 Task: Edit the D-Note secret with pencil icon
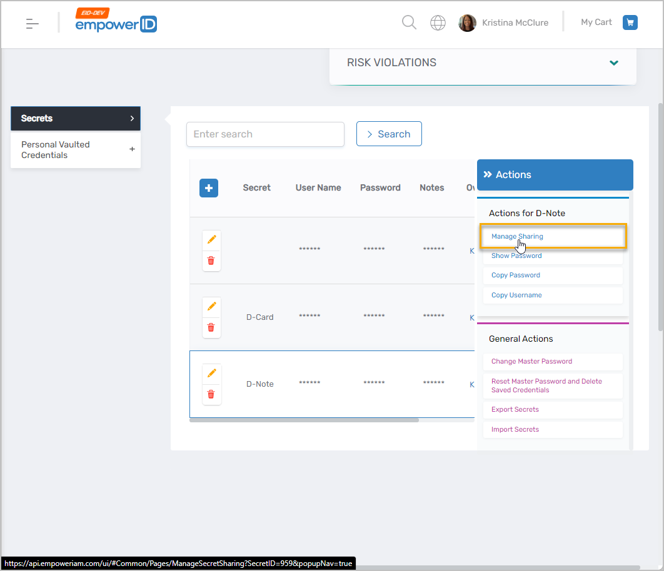tap(211, 373)
